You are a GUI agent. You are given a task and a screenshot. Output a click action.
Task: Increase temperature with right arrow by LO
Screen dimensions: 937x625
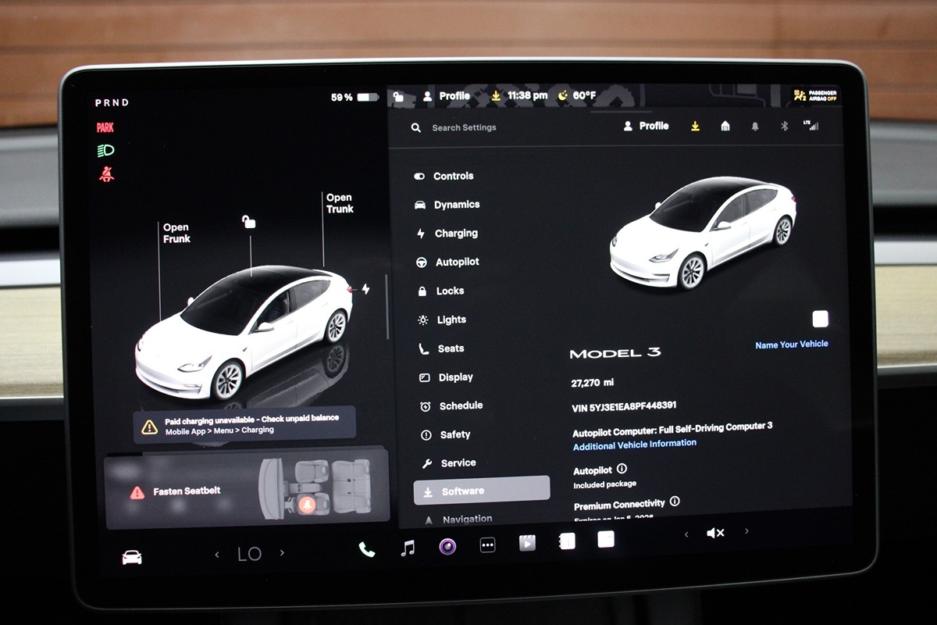[282, 553]
